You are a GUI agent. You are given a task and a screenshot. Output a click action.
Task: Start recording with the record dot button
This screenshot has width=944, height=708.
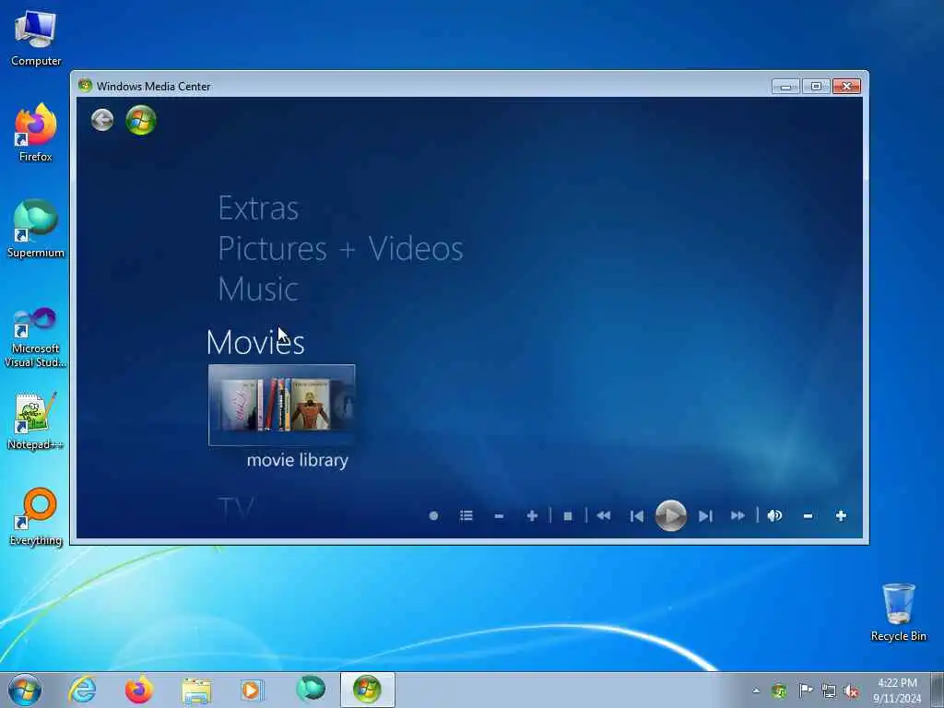433,516
